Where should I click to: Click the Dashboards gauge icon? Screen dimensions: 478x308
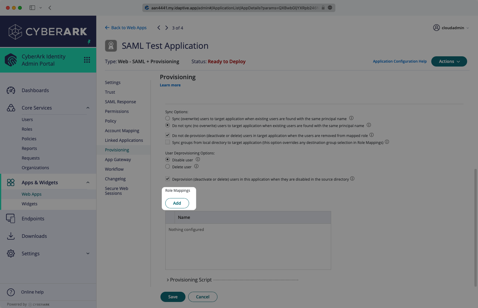coord(11,90)
